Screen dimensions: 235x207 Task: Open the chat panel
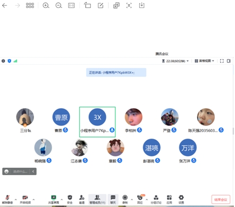click(113, 199)
